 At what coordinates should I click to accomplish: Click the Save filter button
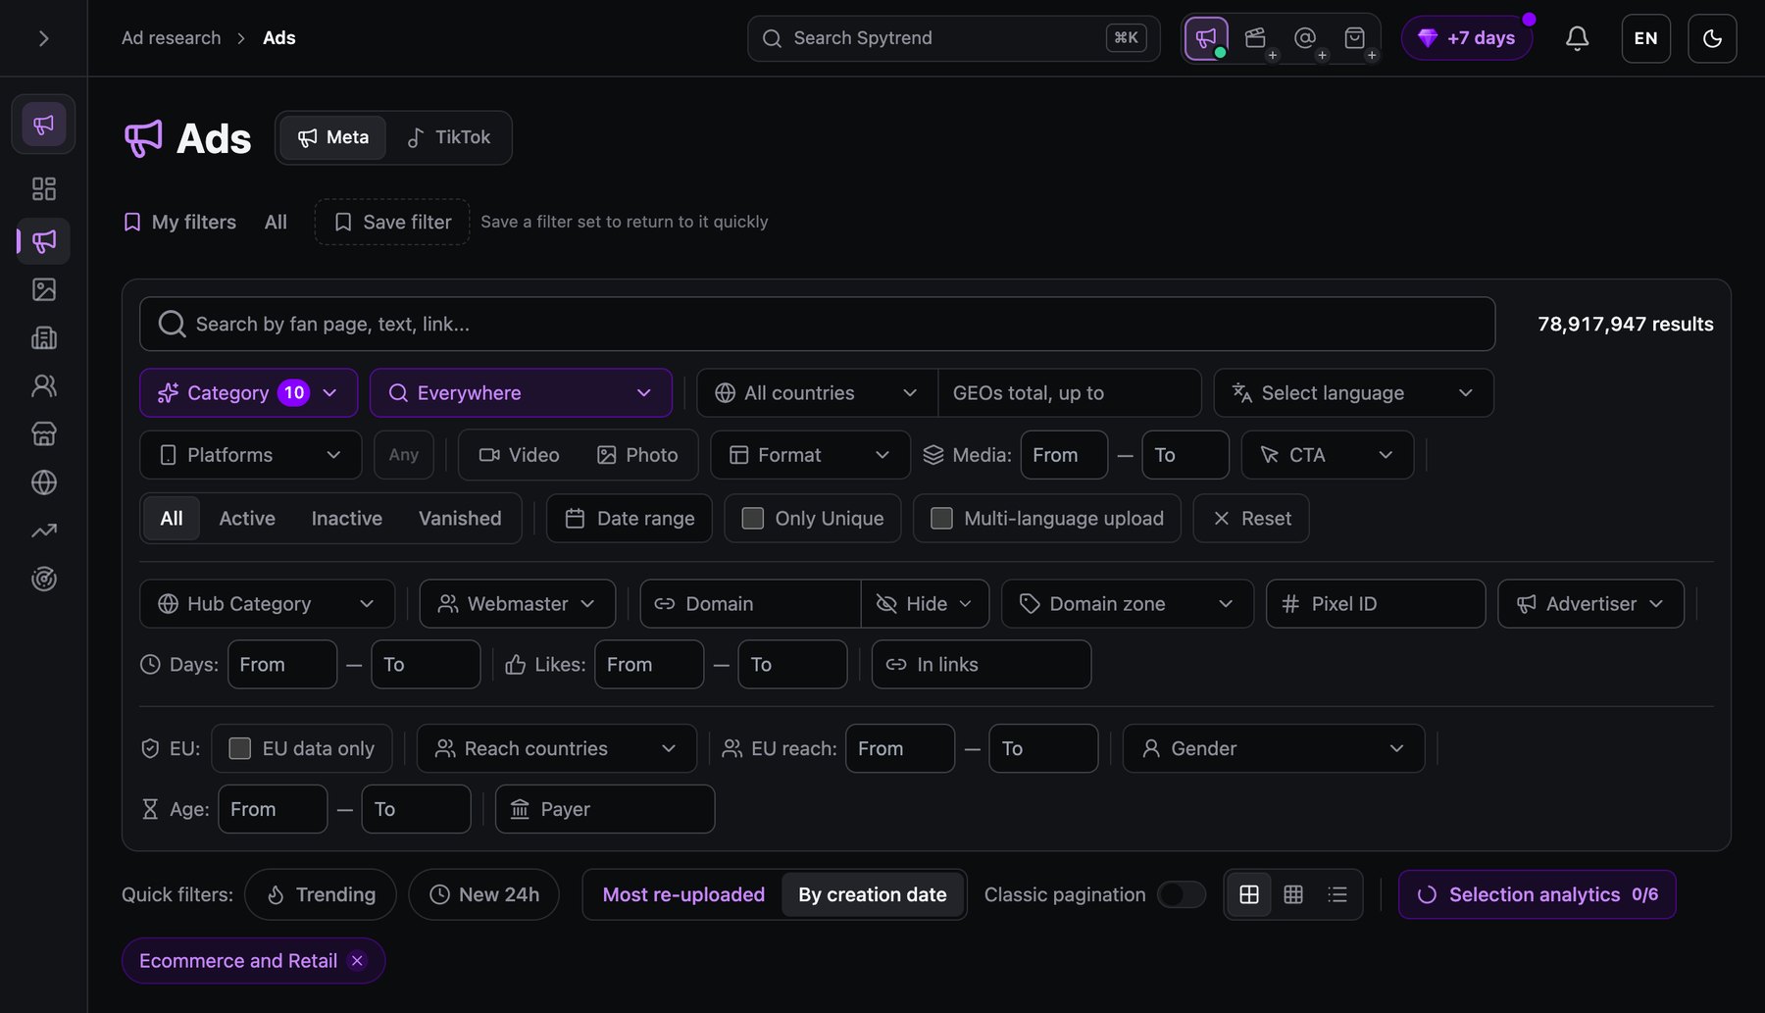coord(392,222)
